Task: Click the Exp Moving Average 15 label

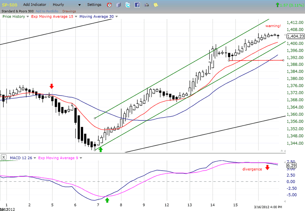Action: click(52, 16)
